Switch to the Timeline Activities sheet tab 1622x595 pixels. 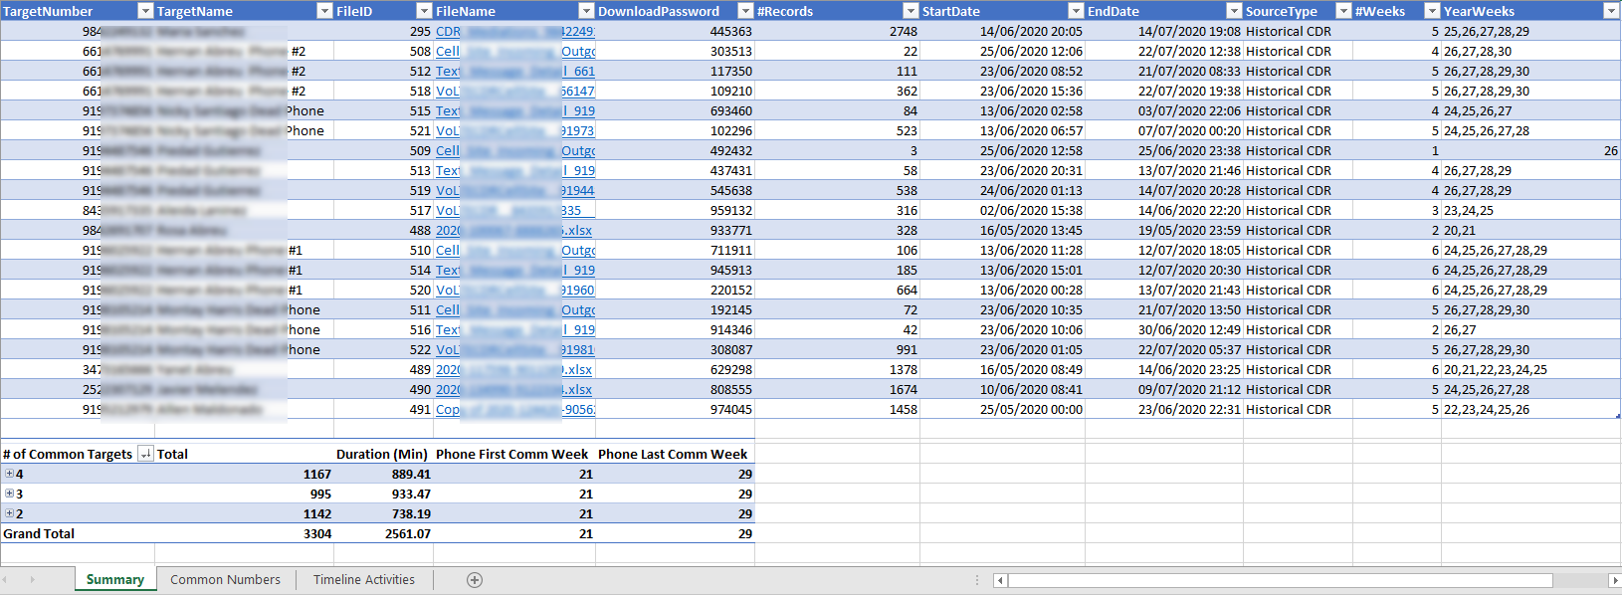(364, 579)
